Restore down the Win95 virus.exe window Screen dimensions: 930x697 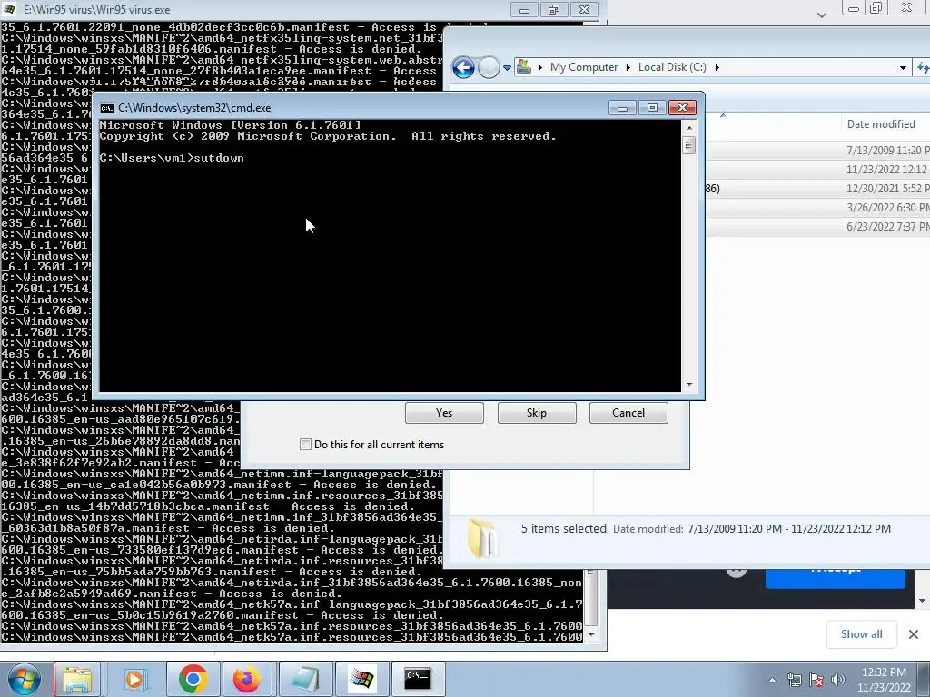(x=554, y=9)
